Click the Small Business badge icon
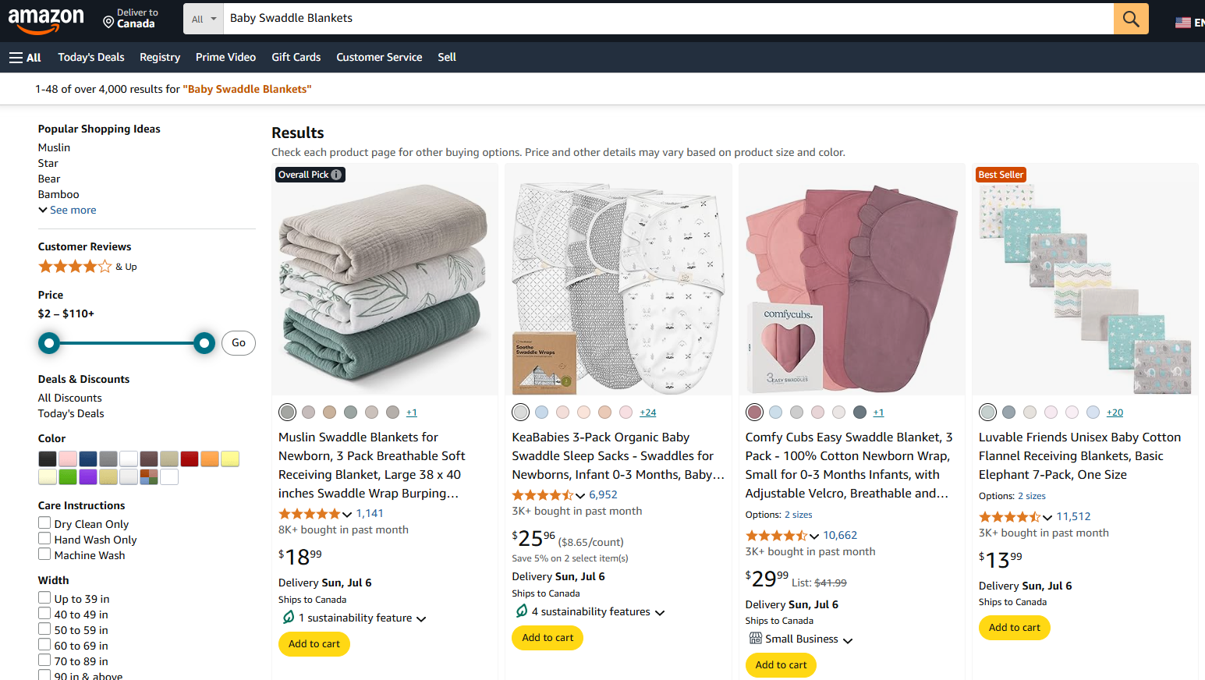The image size is (1205, 680). click(x=755, y=638)
